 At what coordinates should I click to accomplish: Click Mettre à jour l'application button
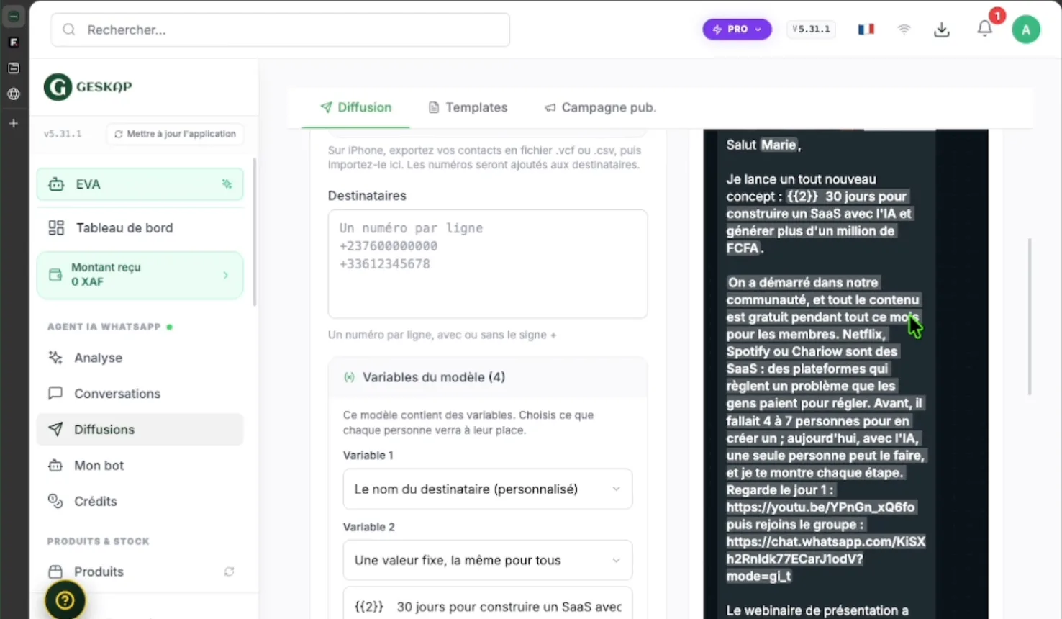click(176, 134)
